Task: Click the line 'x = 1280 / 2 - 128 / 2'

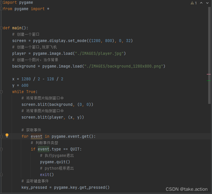Action: 38,79
